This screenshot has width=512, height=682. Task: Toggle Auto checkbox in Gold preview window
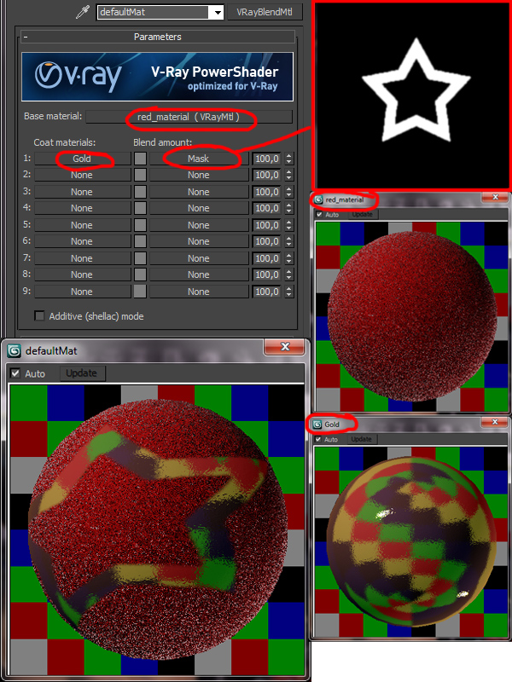(x=319, y=439)
